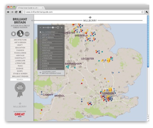Select Craft filter in map panel
The height and width of the screenshot is (128, 153).
51,40
